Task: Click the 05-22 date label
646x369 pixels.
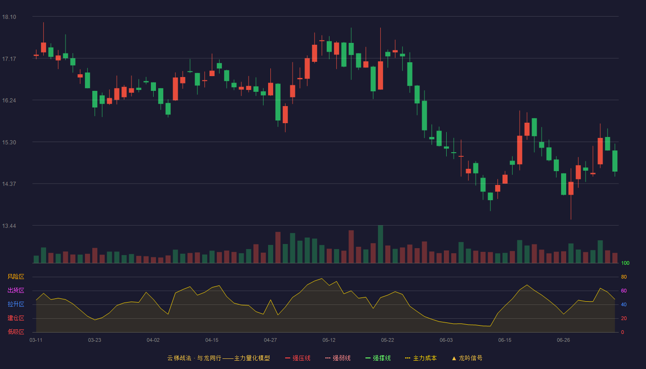Action: click(x=388, y=340)
